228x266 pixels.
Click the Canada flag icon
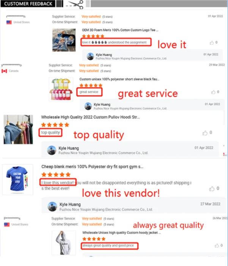pyautogui.click(x=4, y=71)
